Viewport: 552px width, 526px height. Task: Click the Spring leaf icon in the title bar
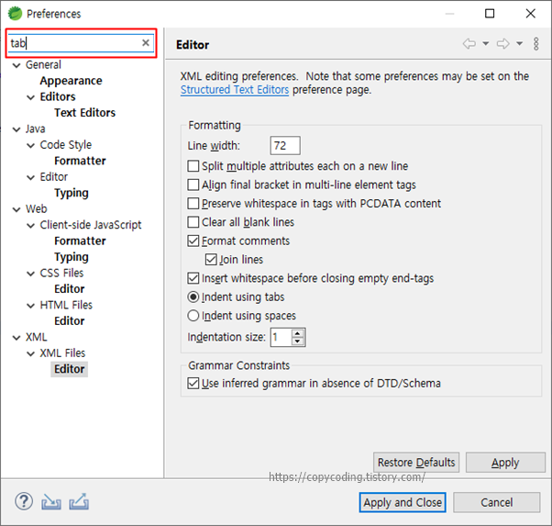pos(16,14)
